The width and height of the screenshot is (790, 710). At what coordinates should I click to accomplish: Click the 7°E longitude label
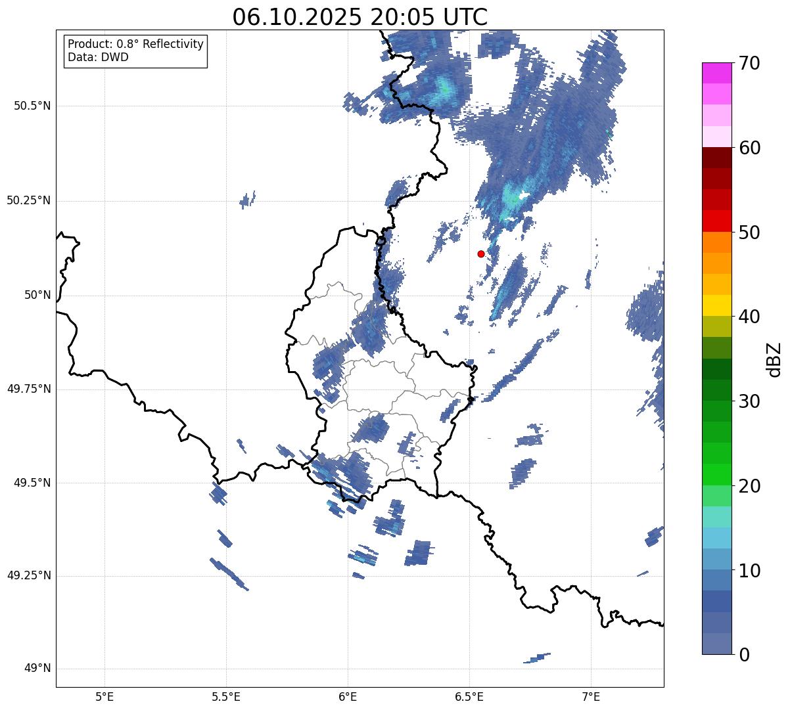point(591,696)
